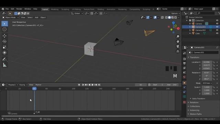Open the File menu
220x124 pixels.
tap(7, 9)
